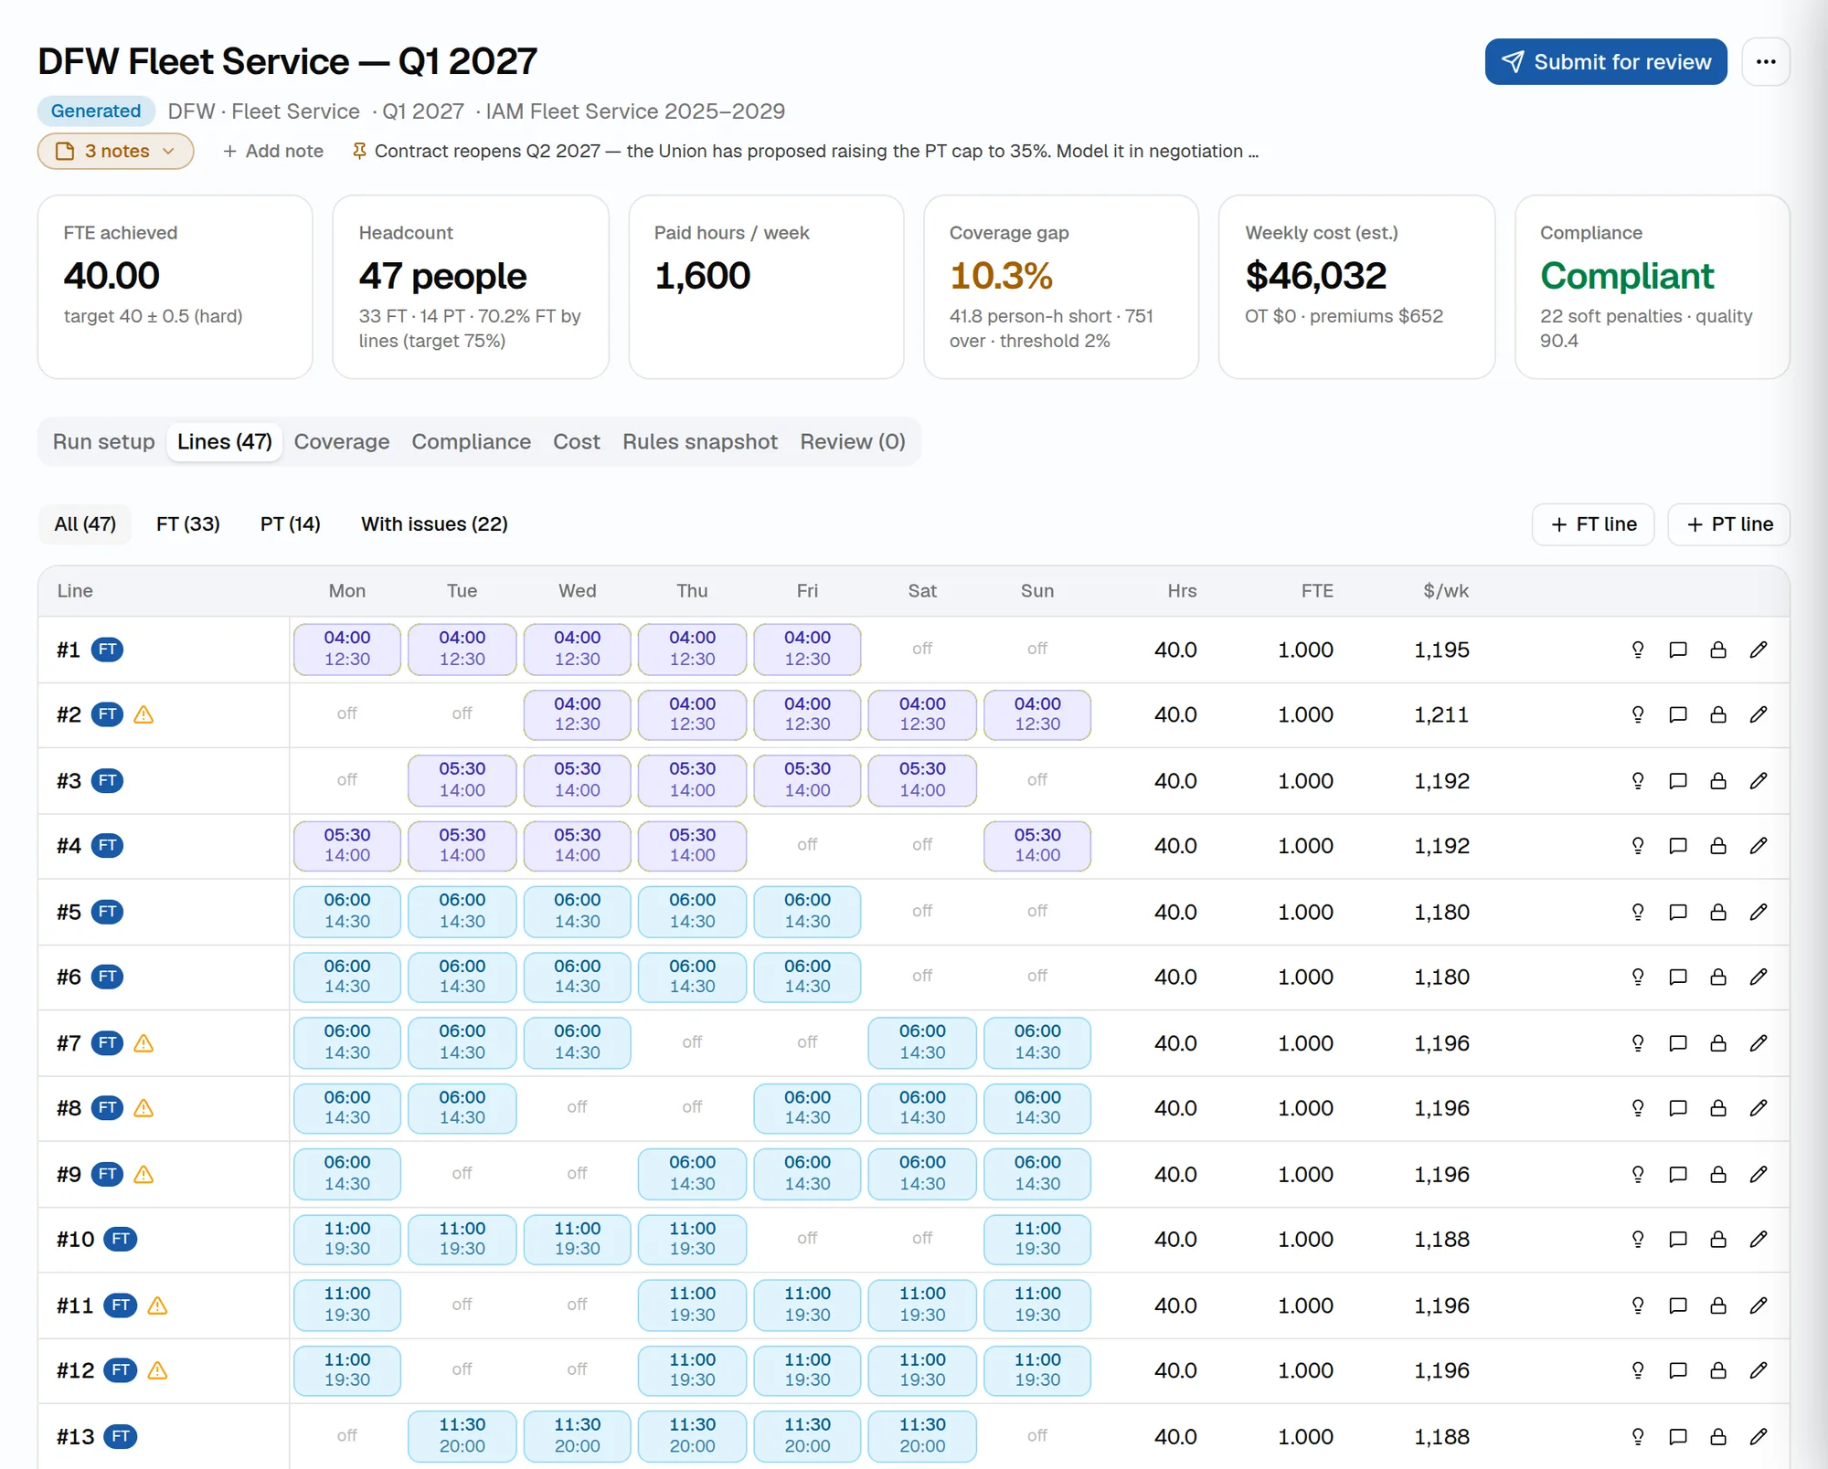Expand the 3 notes dropdown
Image resolution: width=1828 pixels, height=1469 pixels.
[x=115, y=151]
